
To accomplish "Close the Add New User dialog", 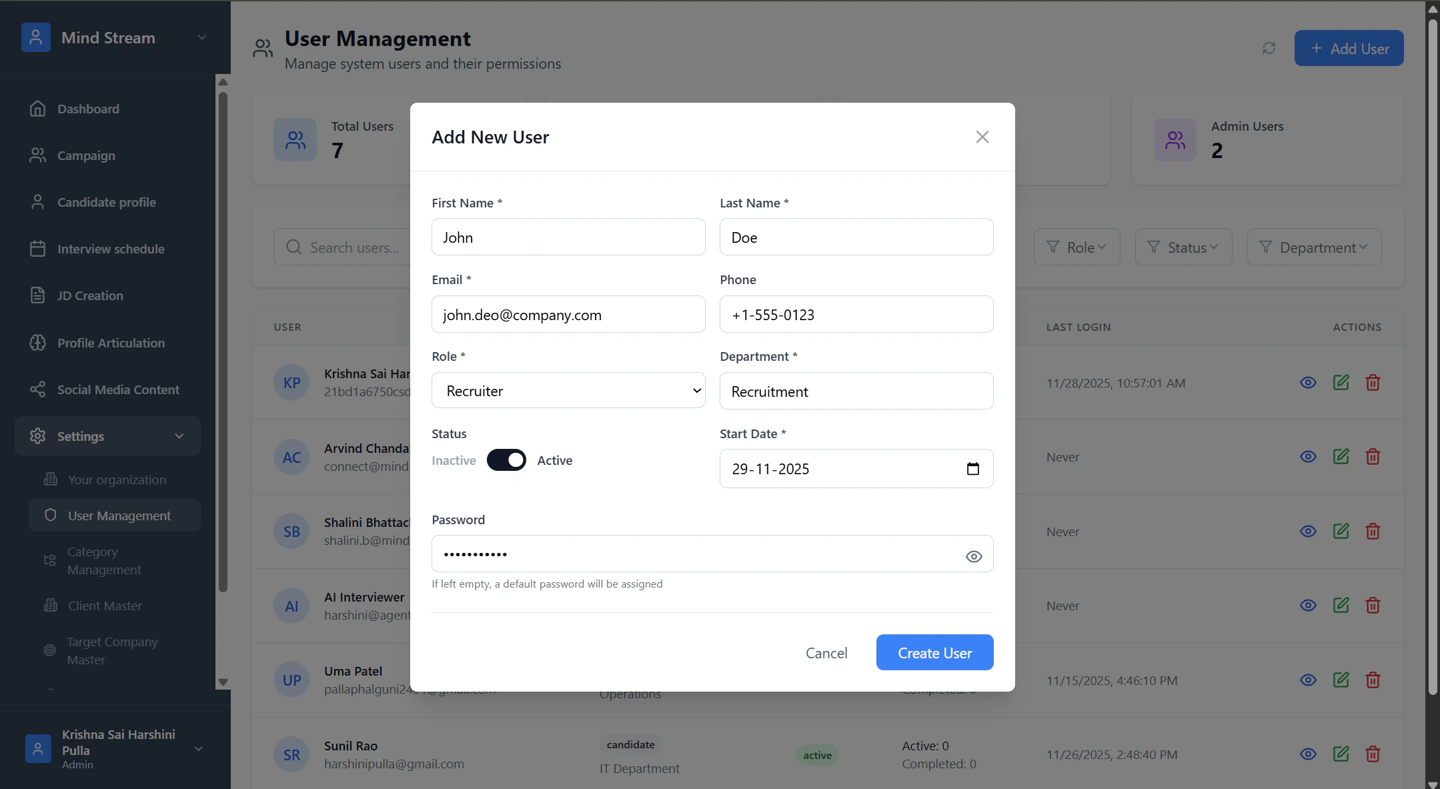I will tap(982, 137).
